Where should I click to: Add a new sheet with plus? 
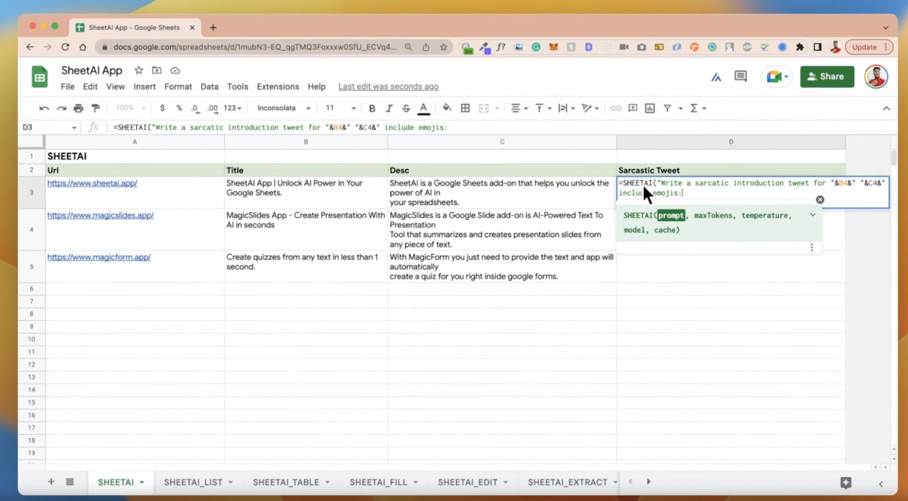click(51, 482)
